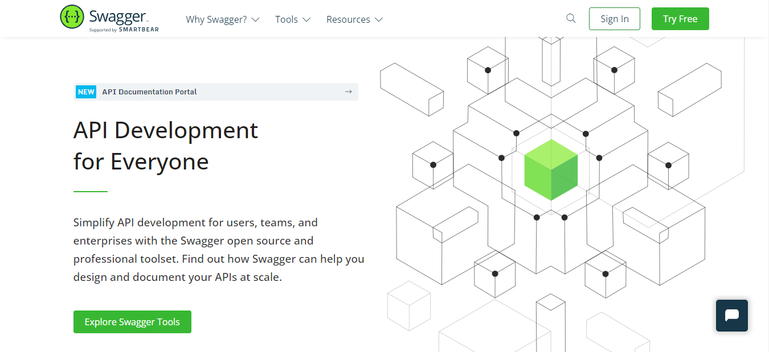The image size is (769, 352).
Task: Open the Resources menu
Action: (x=349, y=19)
